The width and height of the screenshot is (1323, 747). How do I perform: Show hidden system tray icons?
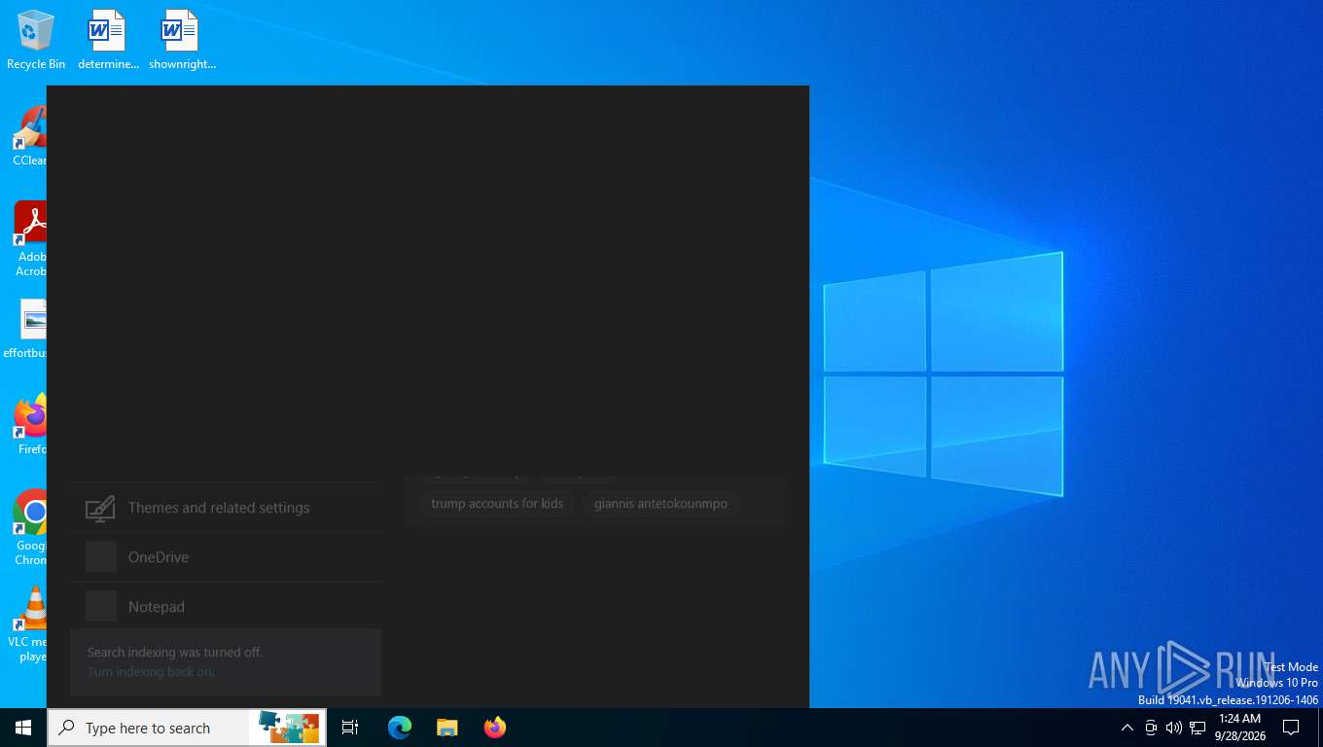click(1127, 728)
